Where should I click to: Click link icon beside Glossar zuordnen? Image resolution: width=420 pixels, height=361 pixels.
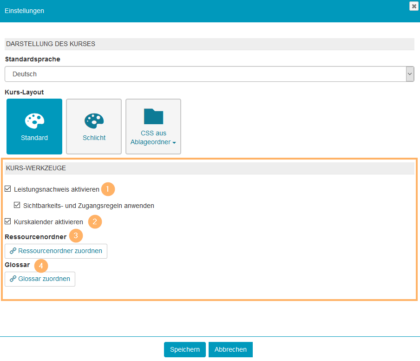[13, 279]
